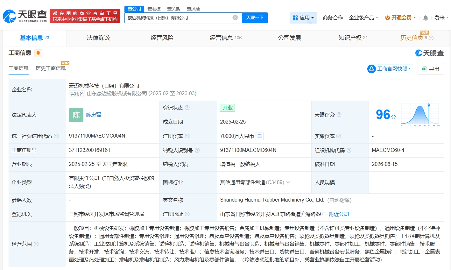The height and width of the screenshot is (270, 451).
Task: Select credit code 91371100MAECMC604N beside 统一社会信用代码
Action: [x=97, y=136]
